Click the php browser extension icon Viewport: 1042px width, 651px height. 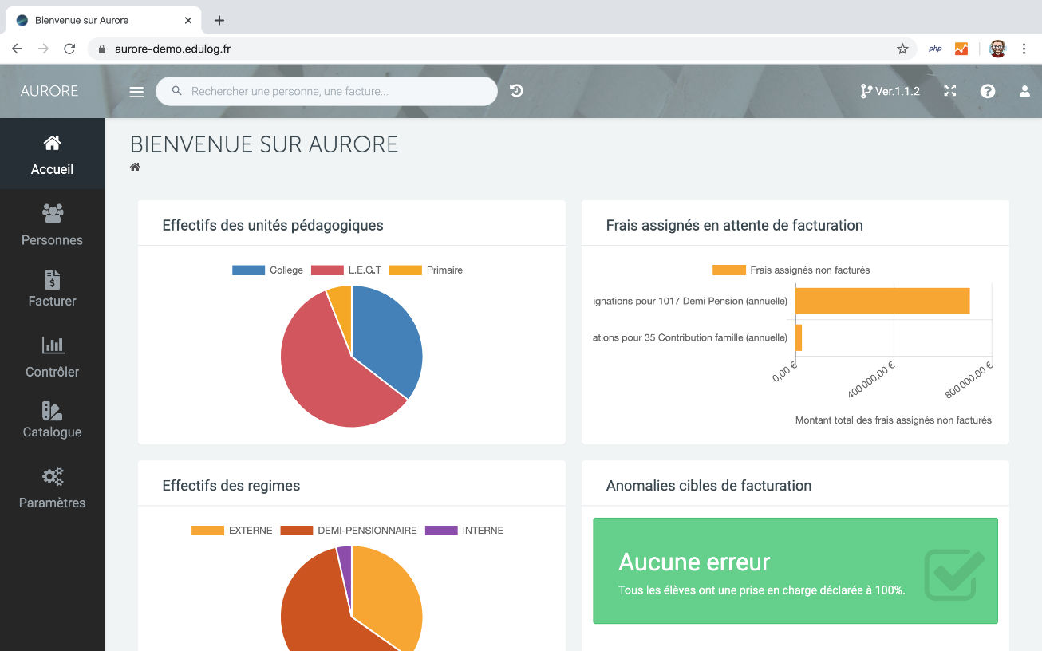coord(935,49)
